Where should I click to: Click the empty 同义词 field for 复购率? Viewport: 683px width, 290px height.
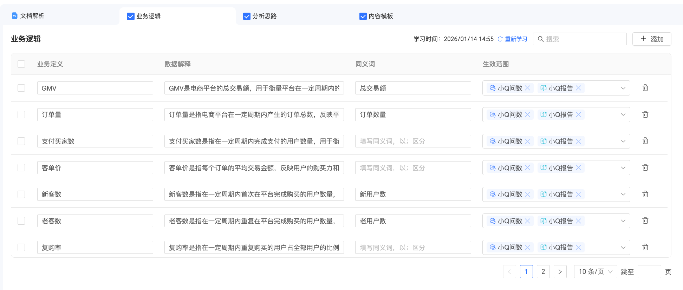(x=413, y=247)
